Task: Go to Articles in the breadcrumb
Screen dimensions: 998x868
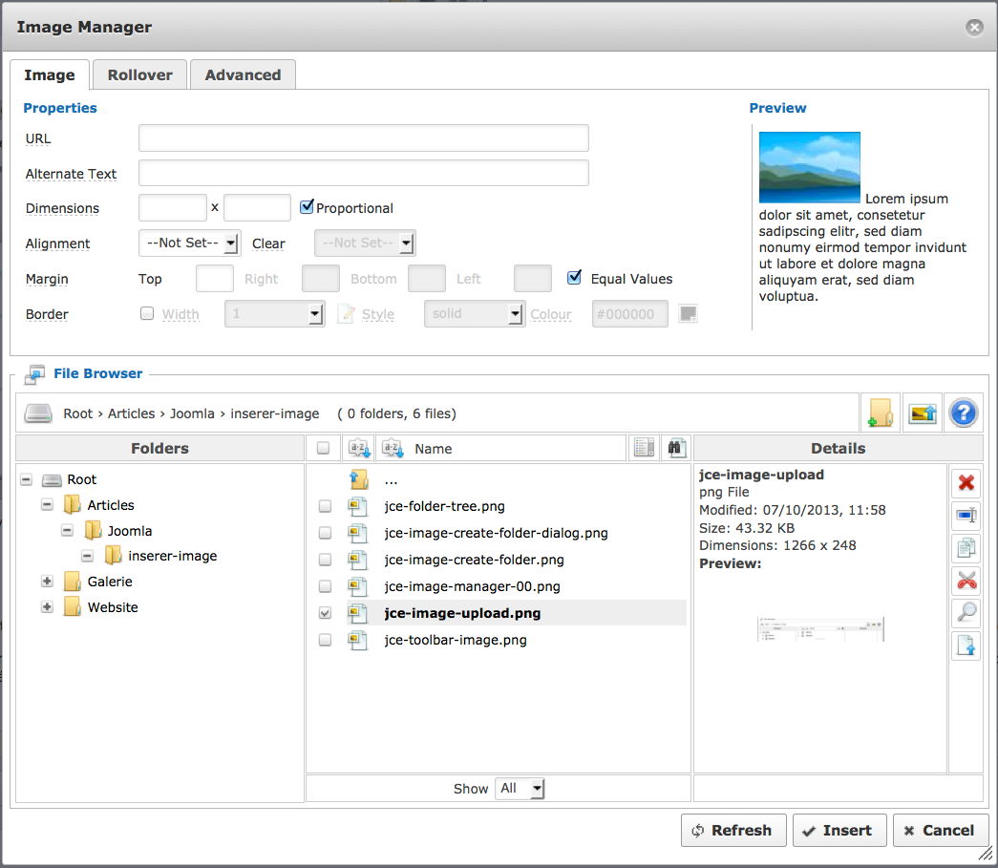Action: [131, 413]
